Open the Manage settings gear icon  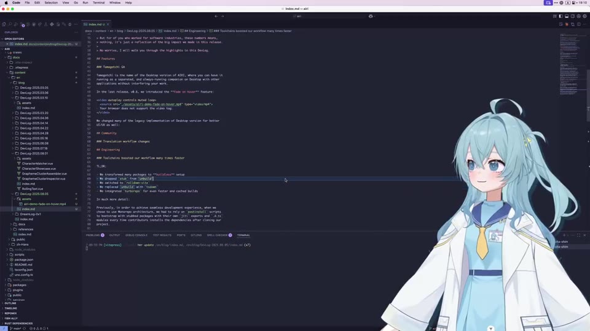pyautogui.click(x=584, y=16)
